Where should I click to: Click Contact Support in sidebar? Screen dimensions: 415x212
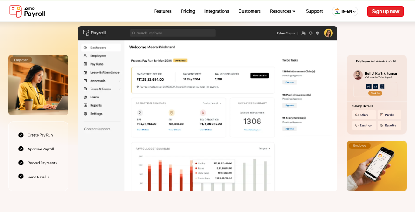click(97, 129)
